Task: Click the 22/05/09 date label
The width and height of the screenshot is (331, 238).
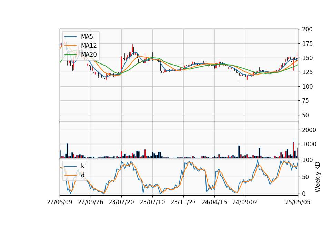Action: [60, 202]
